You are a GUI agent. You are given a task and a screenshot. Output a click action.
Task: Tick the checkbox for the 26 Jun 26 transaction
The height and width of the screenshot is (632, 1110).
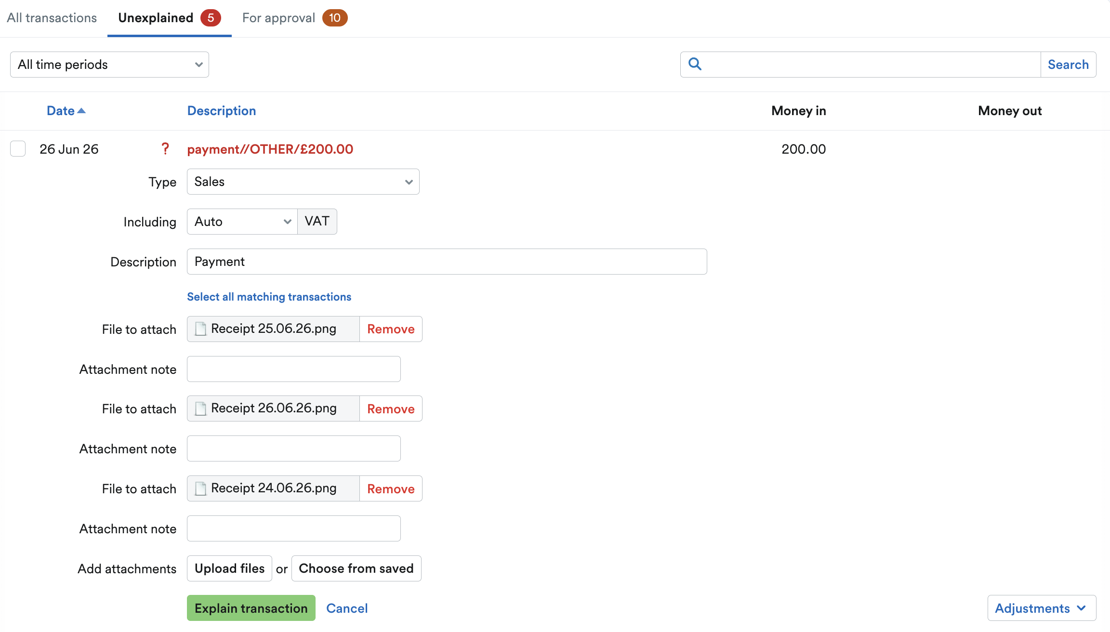[x=18, y=149]
